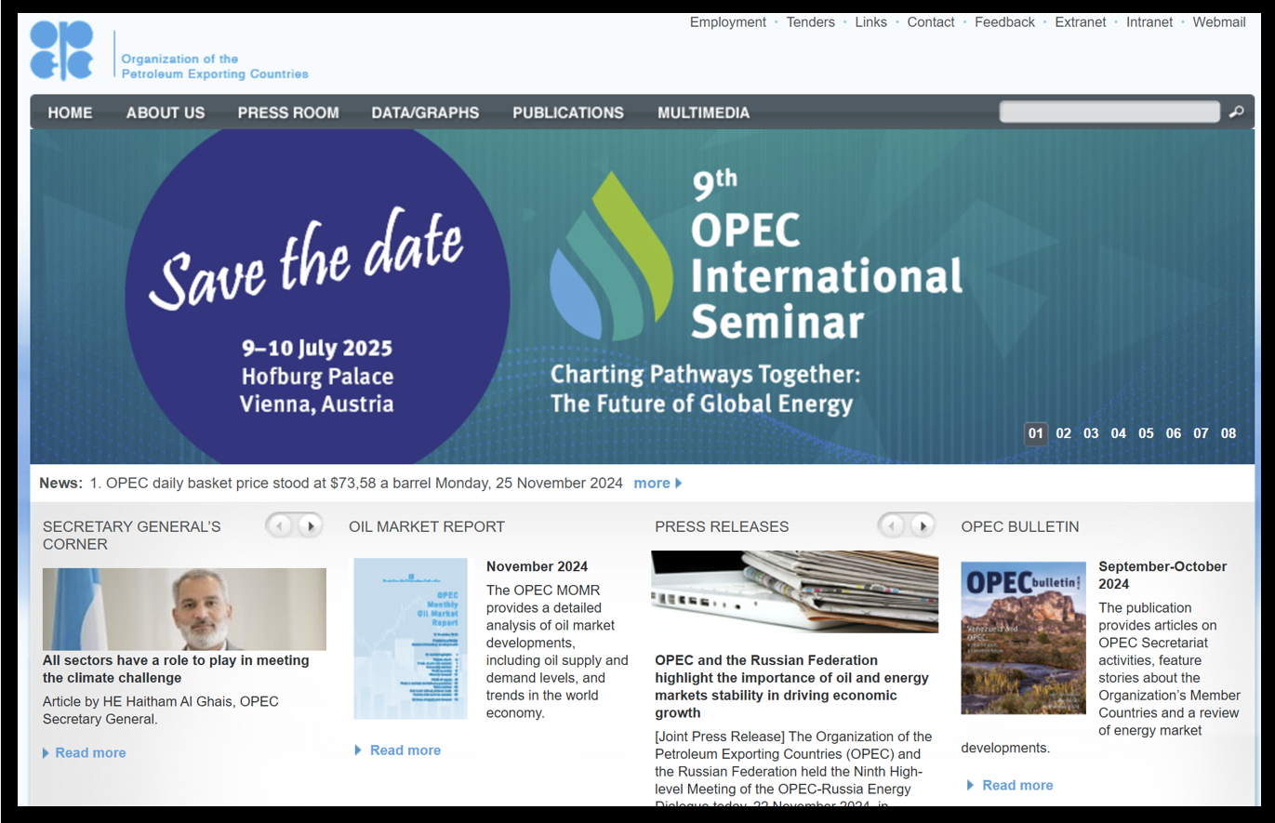This screenshot has height=823, width=1275.
Task: Click the arrow beside news 'more'
Action: 679,484
